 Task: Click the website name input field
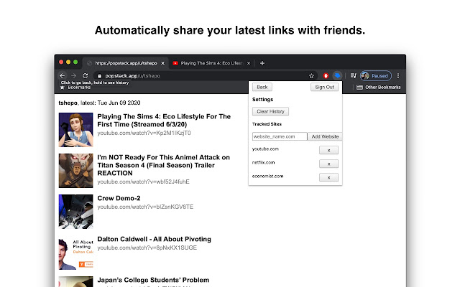279,136
